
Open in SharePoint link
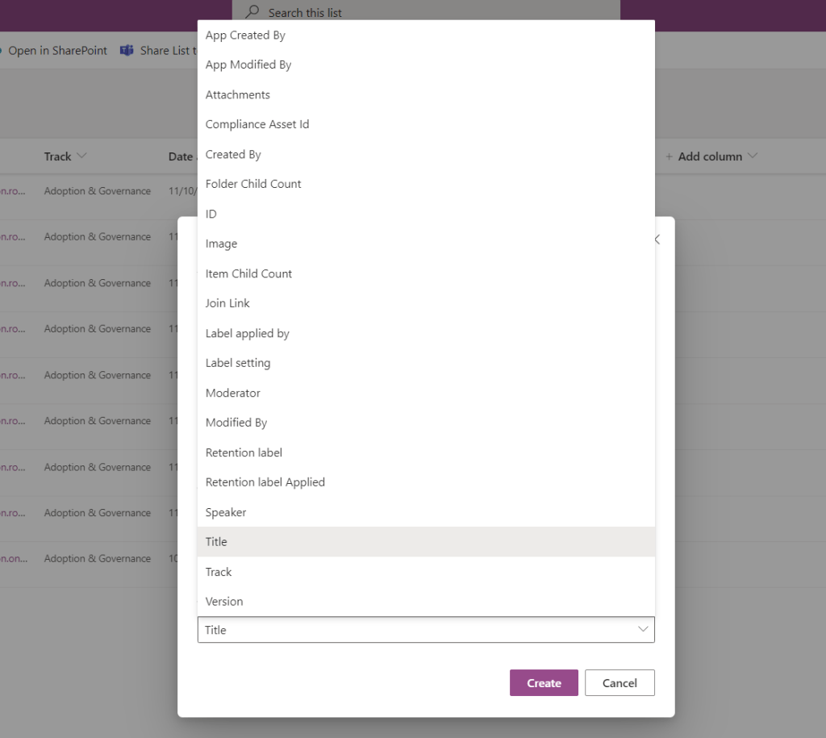pos(57,51)
